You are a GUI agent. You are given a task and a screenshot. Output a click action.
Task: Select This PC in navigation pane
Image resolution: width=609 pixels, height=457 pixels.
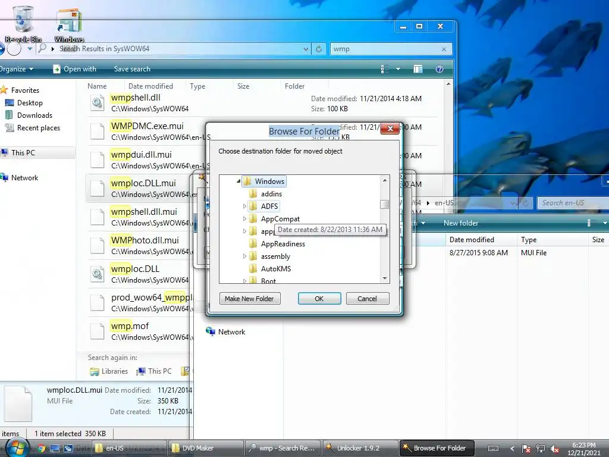pyautogui.click(x=23, y=153)
